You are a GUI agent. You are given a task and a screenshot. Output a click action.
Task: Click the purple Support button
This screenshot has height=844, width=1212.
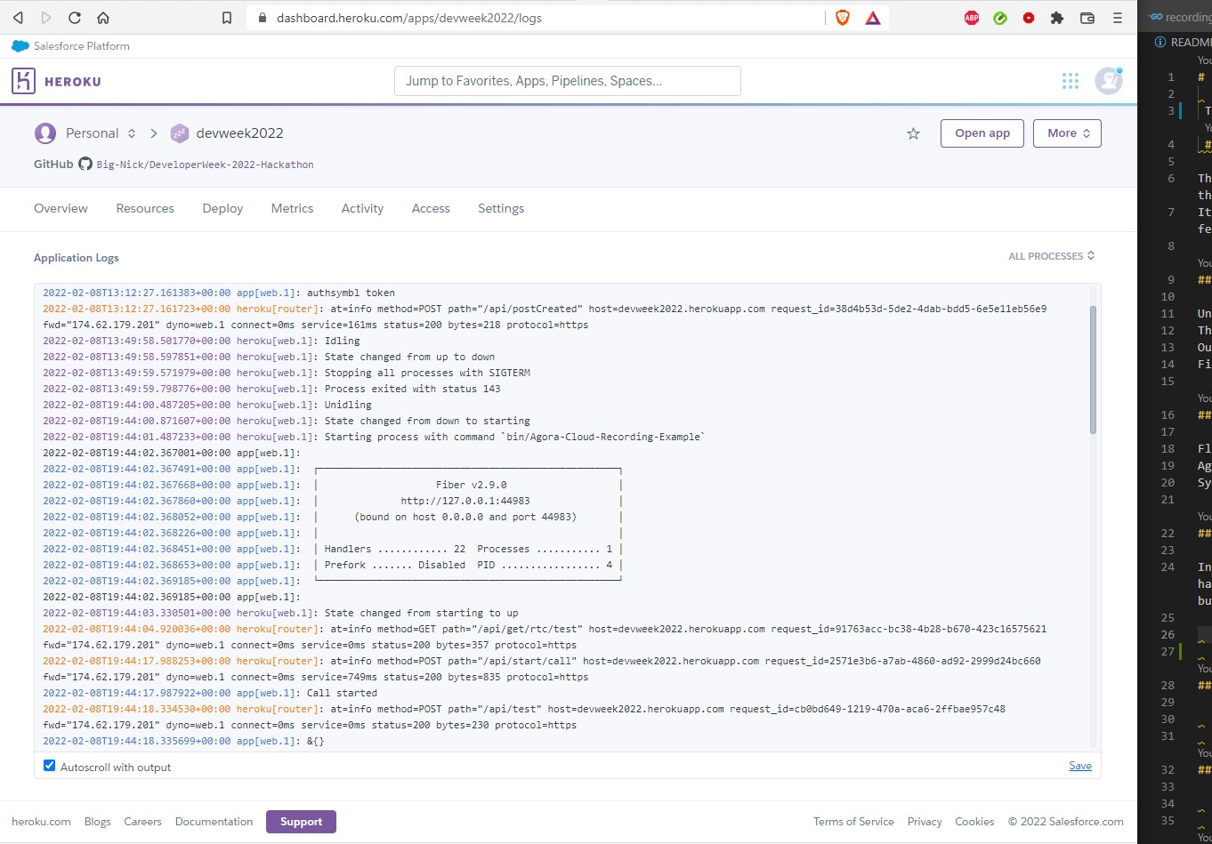click(x=301, y=822)
